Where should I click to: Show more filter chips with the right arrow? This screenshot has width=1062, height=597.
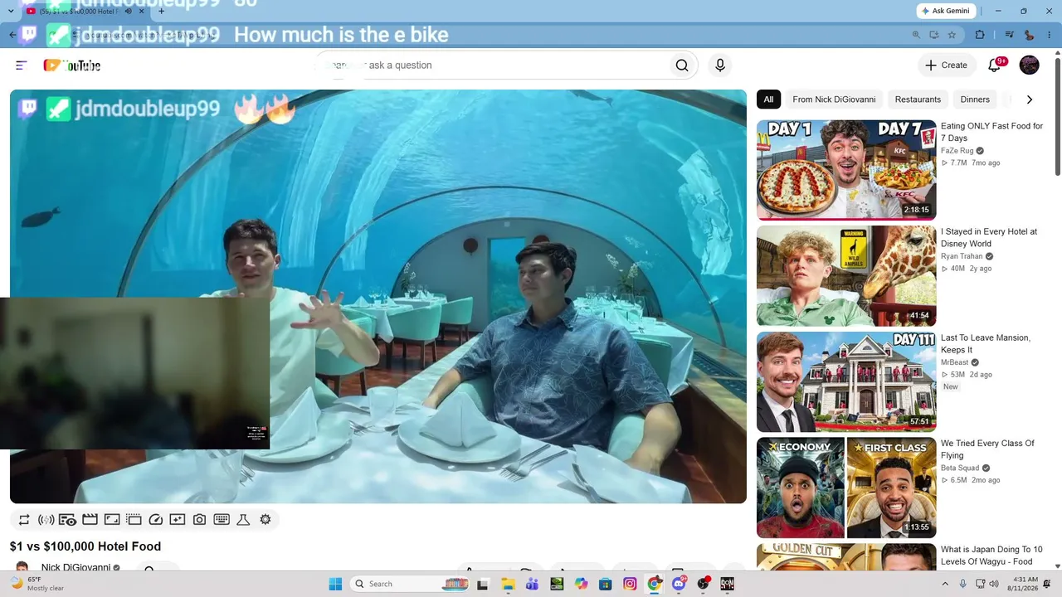tap(1030, 99)
